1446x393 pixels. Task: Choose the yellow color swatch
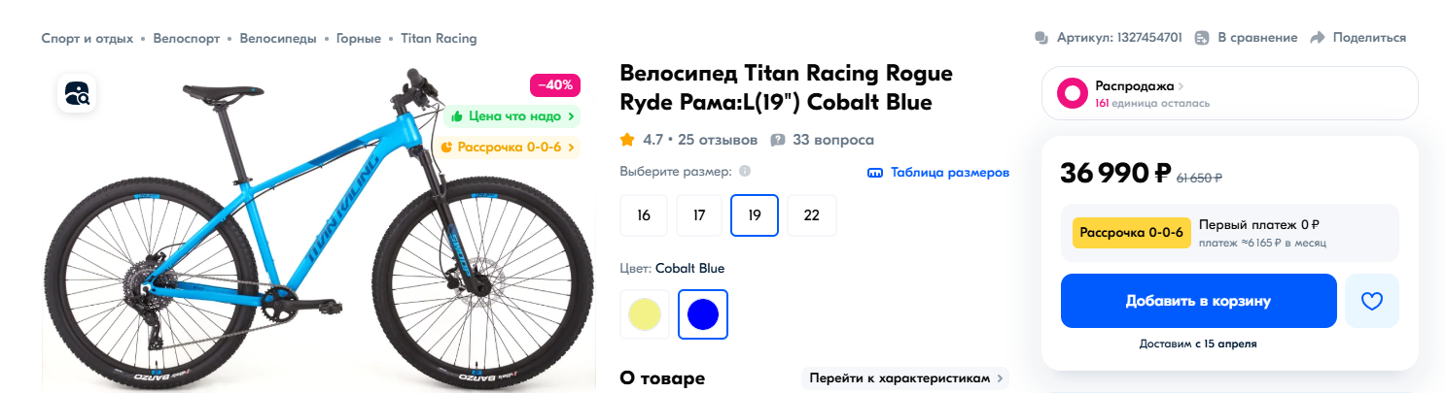(x=645, y=314)
